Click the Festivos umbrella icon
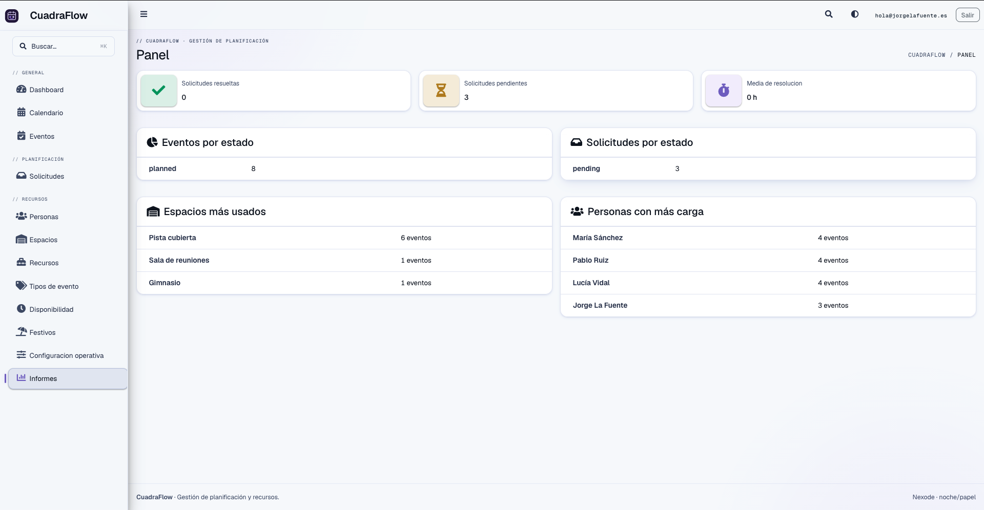 tap(22, 332)
